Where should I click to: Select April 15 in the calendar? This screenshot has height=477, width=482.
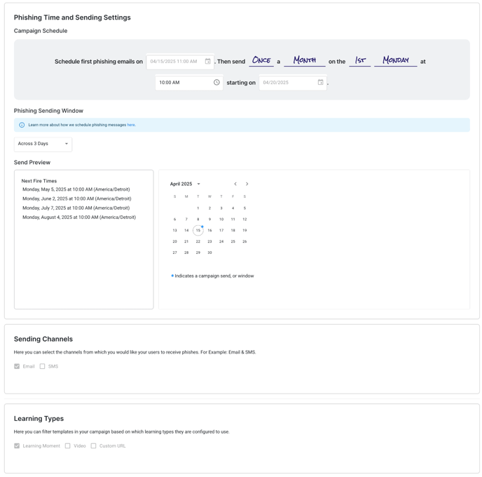click(x=198, y=230)
